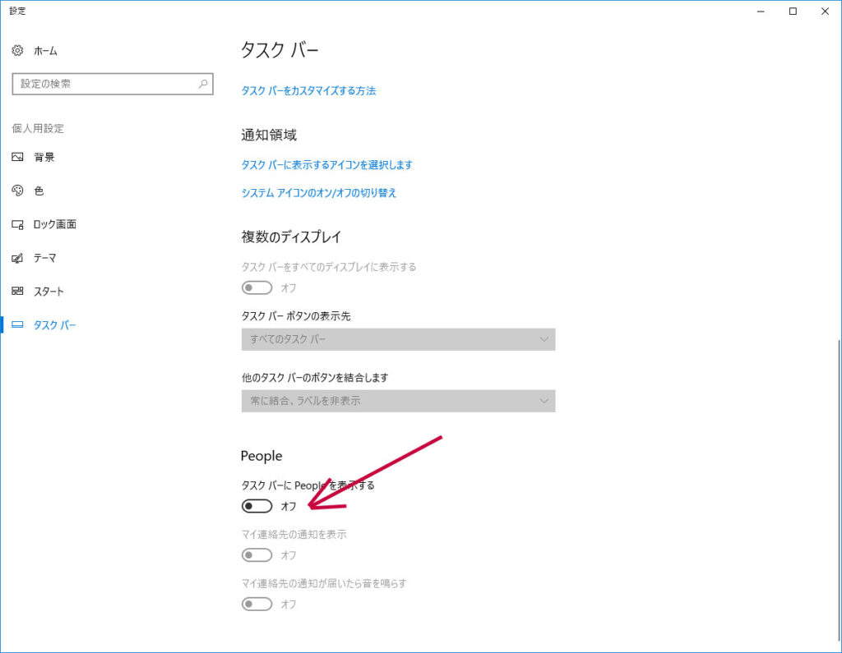
Task: Toggle マイ連絡先の通知が届いたら音を鳴らす switch
Action: point(257,605)
